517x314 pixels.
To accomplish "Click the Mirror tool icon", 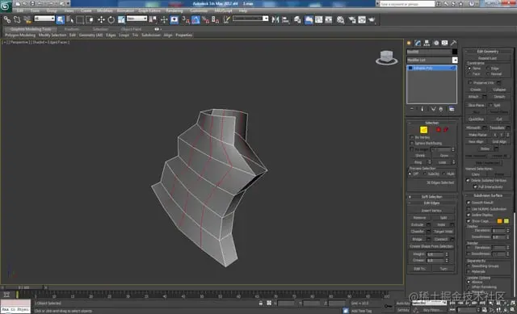I will pyautogui.click(x=275, y=19).
